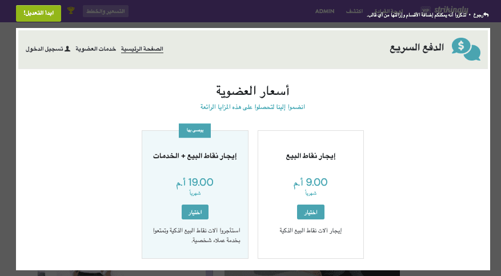Image resolution: width=501 pixels, height=276 pixels.
Task: Click the الدفع السريع site title
Action: coord(416,47)
